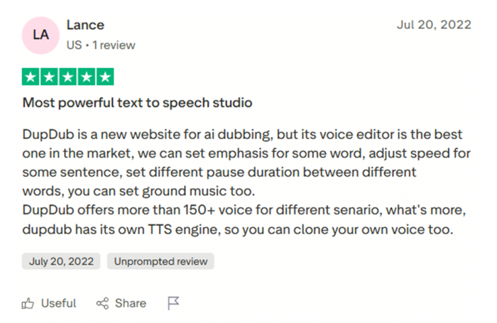Screen dimensions: 497x323
Task: Click the US country label
Action: coord(74,45)
